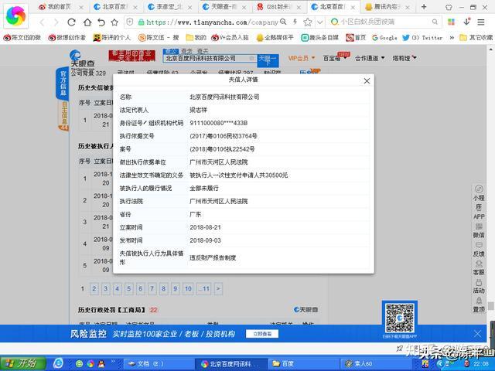Click the 微信 icon in right sidebar
The width and height of the screenshot is (495, 371).
[479, 230]
